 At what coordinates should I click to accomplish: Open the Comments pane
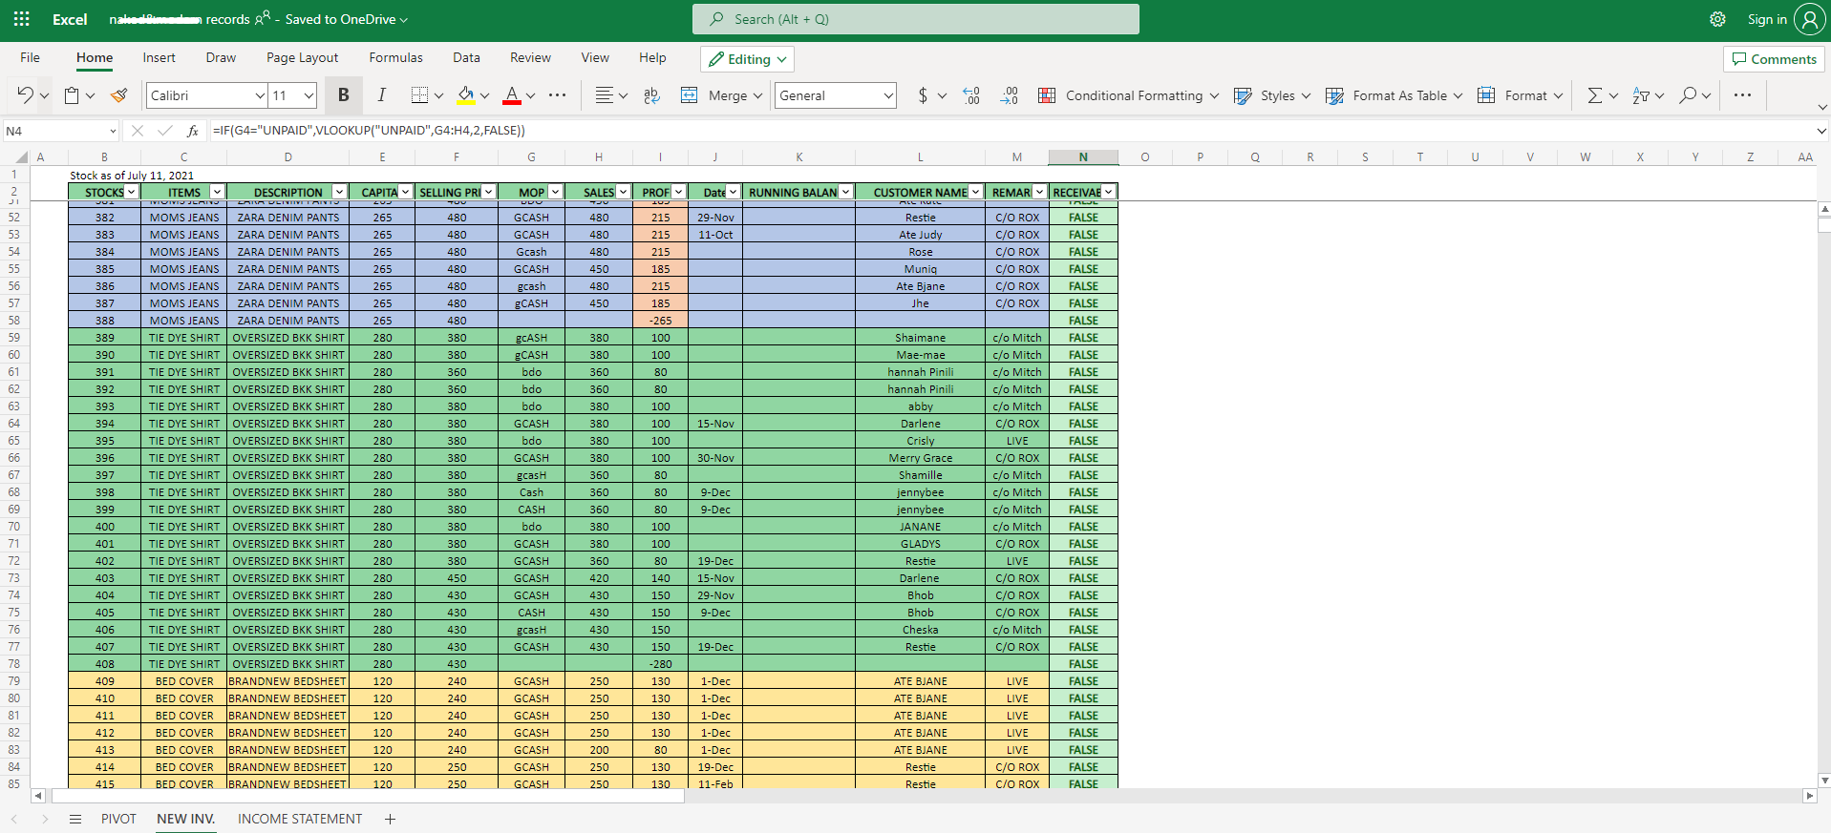pyautogui.click(x=1775, y=59)
